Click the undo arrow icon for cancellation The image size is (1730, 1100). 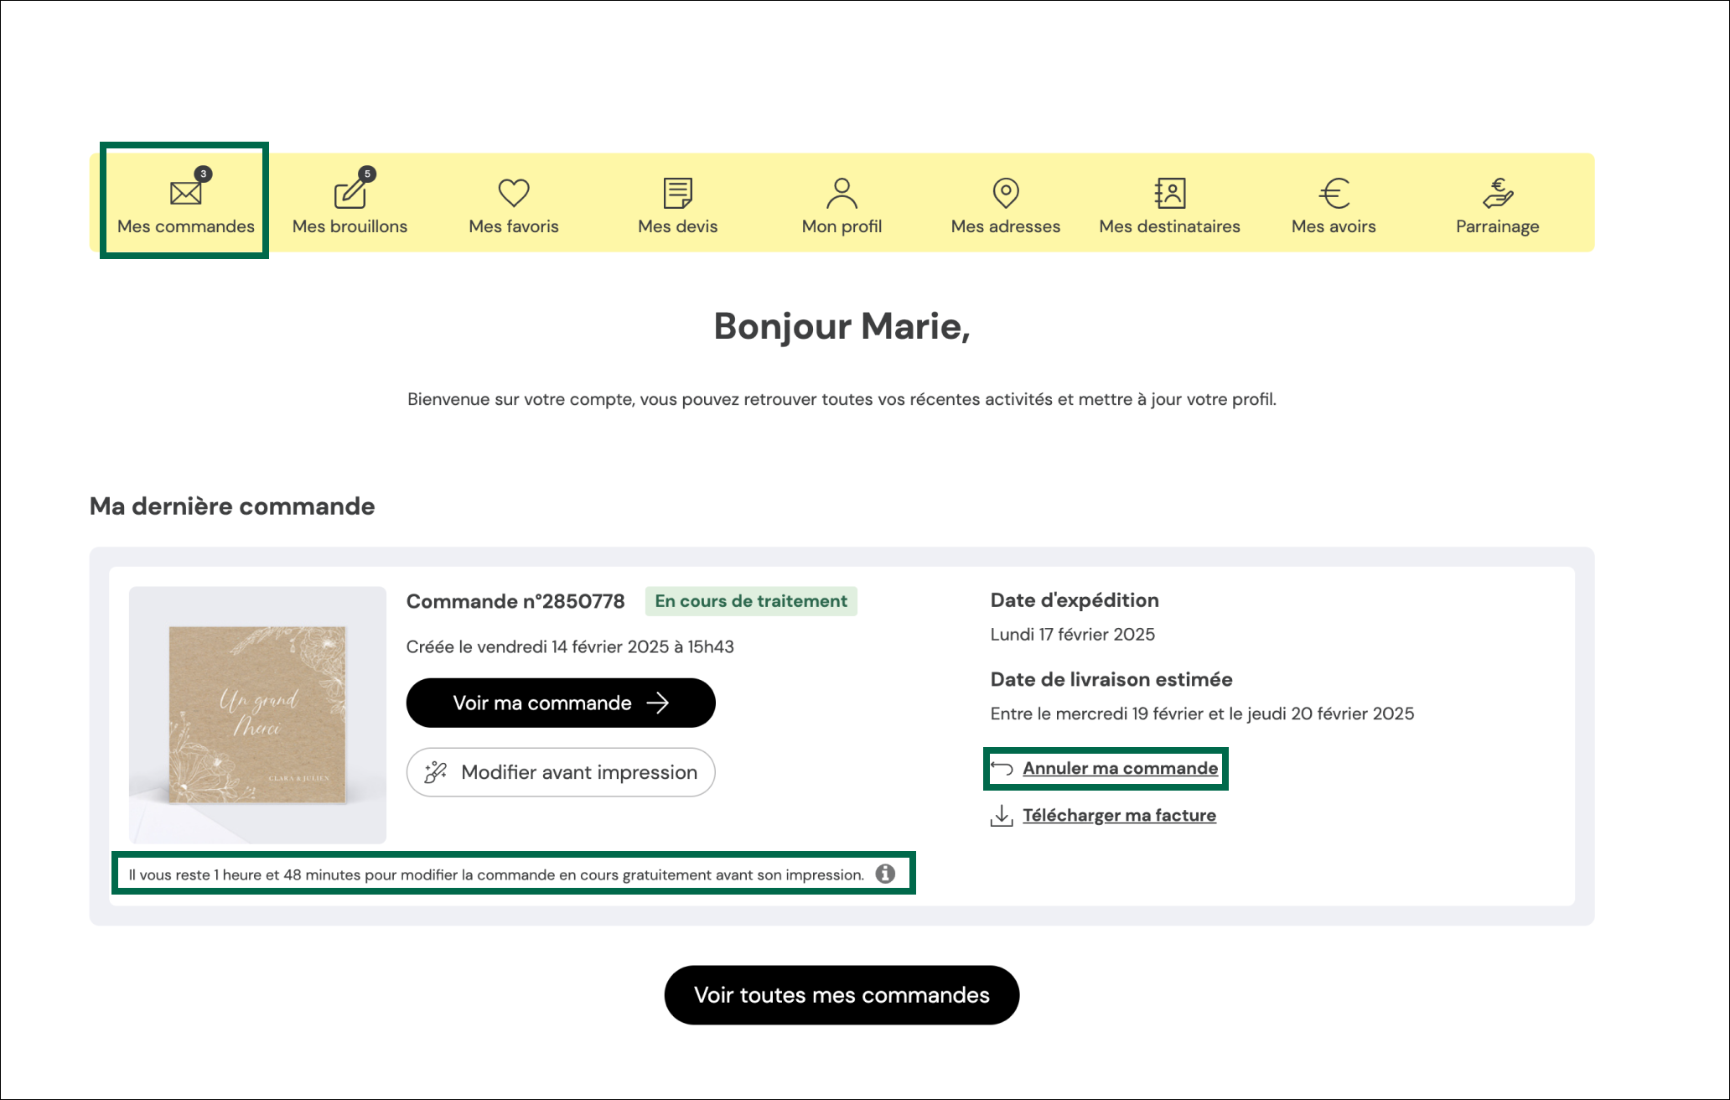(1002, 768)
